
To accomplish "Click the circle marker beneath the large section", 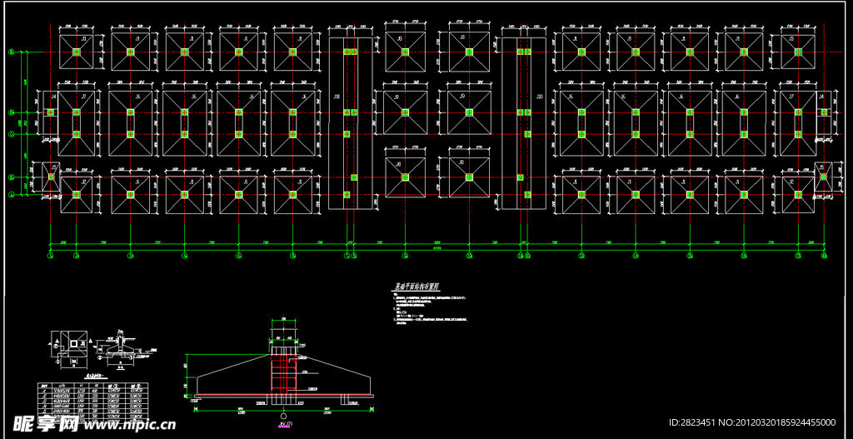I will pos(284,416).
